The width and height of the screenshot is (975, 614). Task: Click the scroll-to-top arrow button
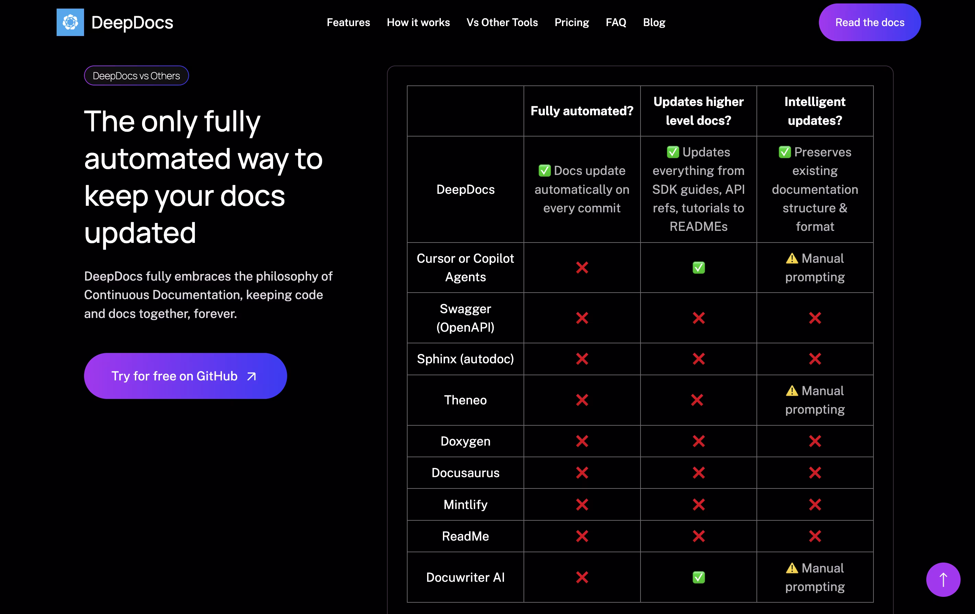coord(943,580)
